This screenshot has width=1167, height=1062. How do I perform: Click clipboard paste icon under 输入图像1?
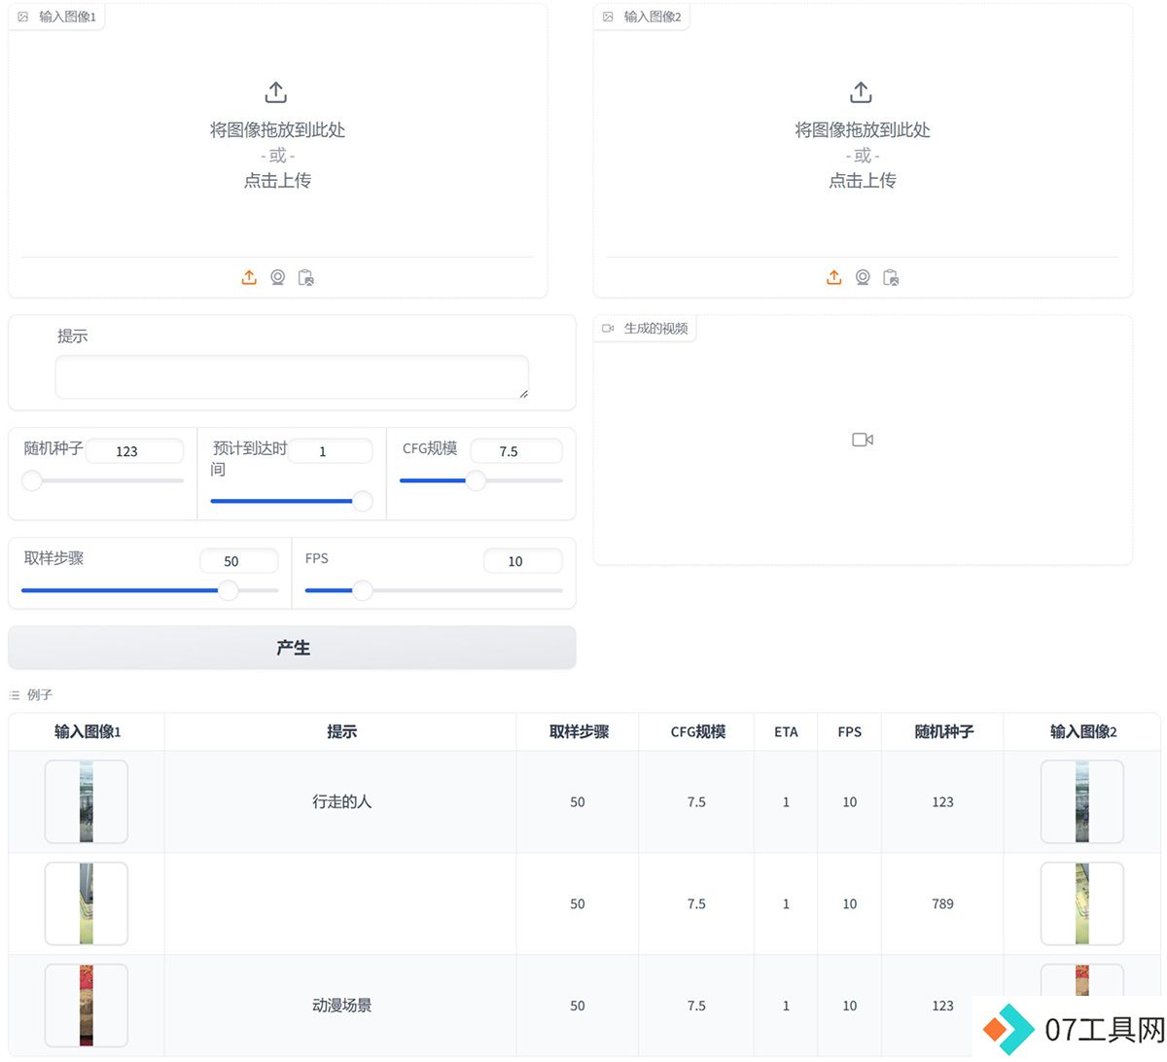pyautogui.click(x=305, y=277)
